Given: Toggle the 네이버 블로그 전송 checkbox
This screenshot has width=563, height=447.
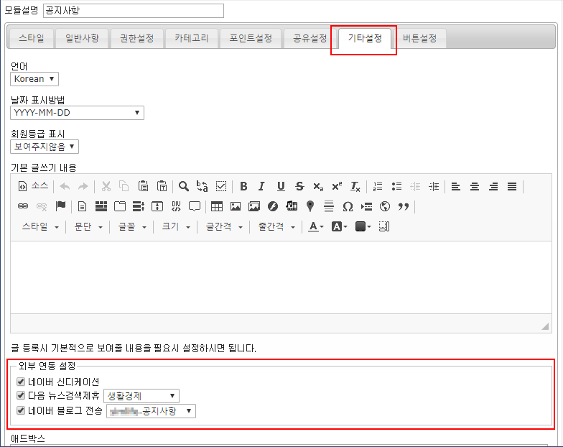Looking at the screenshot, I should tap(21, 410).
